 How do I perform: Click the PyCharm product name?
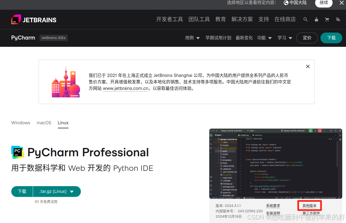(x=23, y=38)
